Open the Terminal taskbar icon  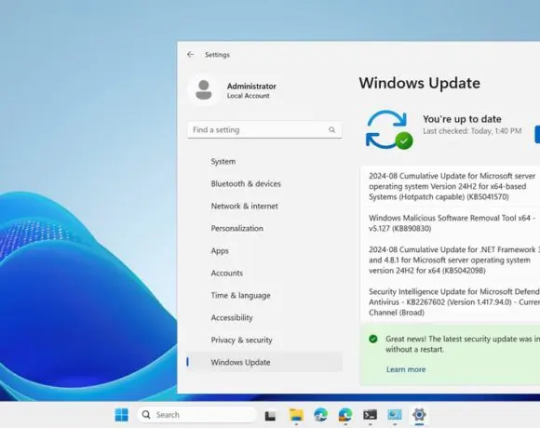[x=370, y=415]
